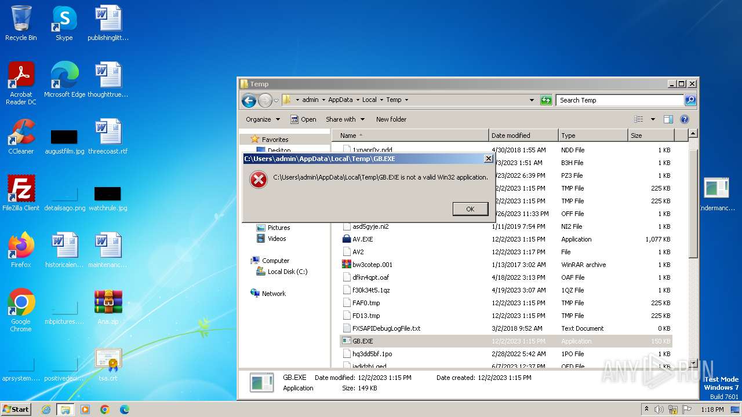Click the Start button
This screenshot has height=417, width=742.
pyautogui.click(x=16, y=409)
